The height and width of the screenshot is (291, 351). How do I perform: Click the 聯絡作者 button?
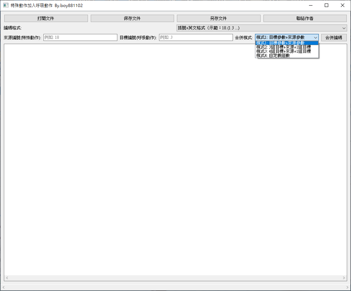pyautogui.click(x=305, y=18)
